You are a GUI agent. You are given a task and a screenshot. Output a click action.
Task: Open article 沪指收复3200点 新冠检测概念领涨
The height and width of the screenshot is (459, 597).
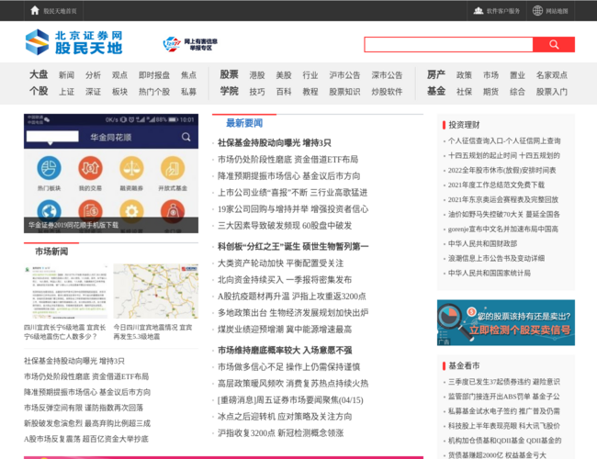(281, 432)
